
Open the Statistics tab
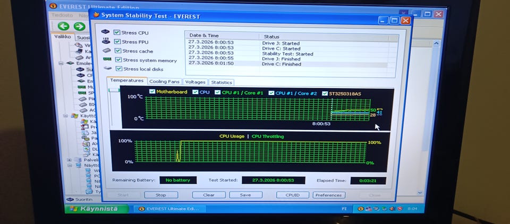tap(222, 82)
